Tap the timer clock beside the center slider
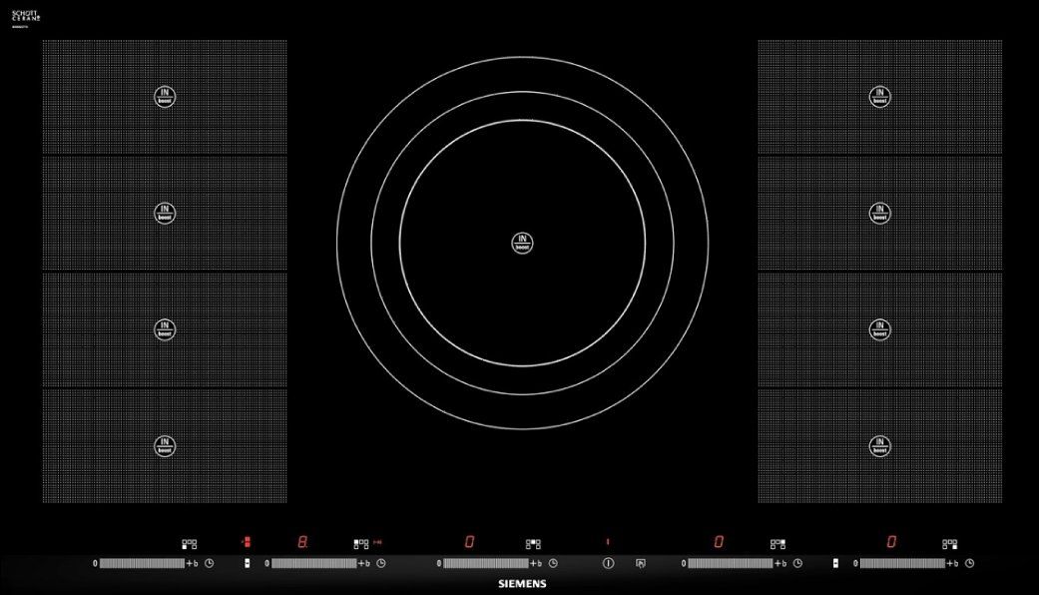 pos(553,564)
